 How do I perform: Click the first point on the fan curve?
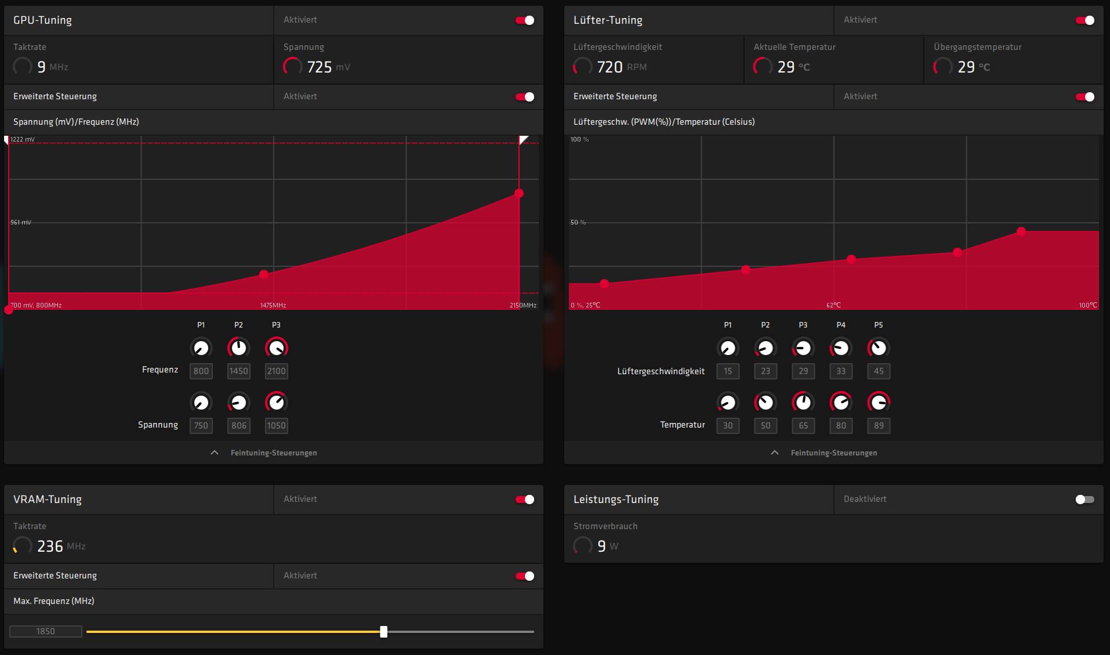tap(604, 284)
